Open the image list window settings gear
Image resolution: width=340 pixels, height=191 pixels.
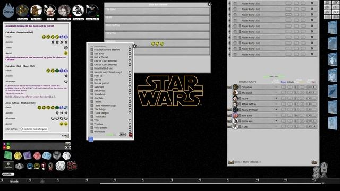click(134, 46)
